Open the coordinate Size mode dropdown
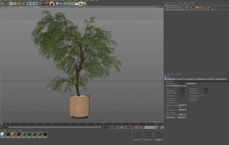This screenshot has height=145, width=229. coord(148,140)
